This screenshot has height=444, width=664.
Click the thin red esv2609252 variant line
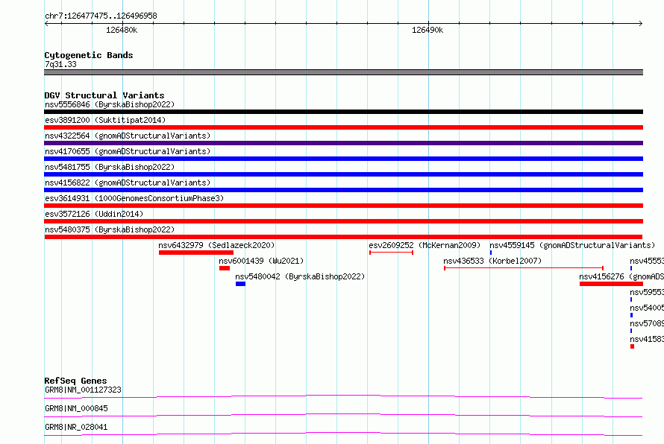click(x=391, y=253)
